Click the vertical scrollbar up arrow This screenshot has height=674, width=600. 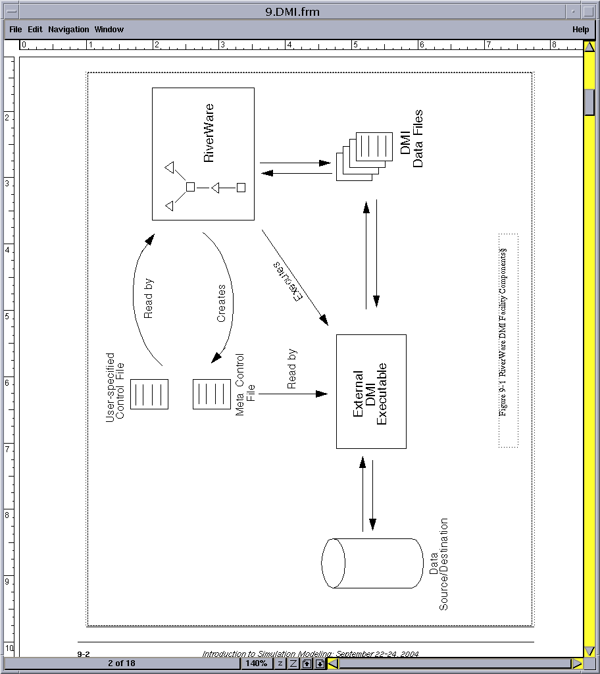[x=589, y=46]
